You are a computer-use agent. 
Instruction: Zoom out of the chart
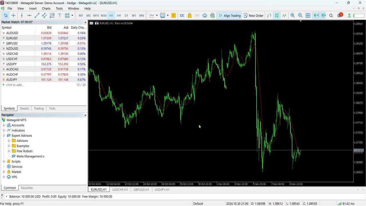coord(300,15)
